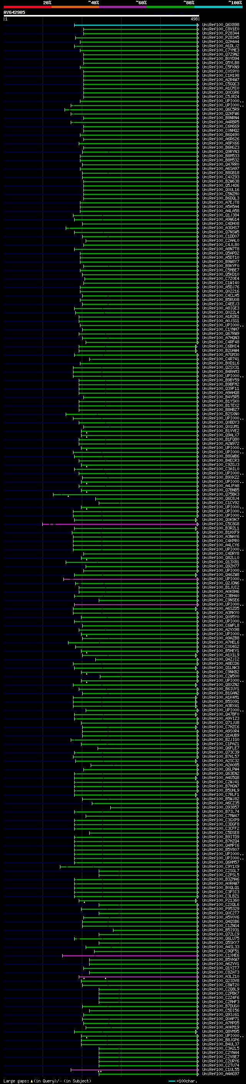Click the purple alignment bar for UniRef100_C1XHE6
The image size is (246, 1084).
130,955
